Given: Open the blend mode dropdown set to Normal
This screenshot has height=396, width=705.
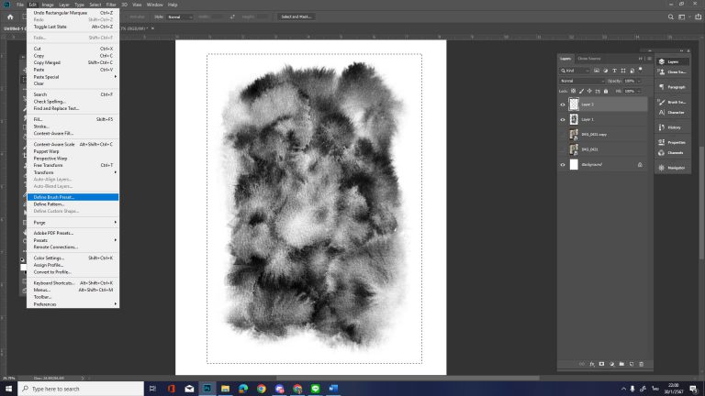Looking at the screenshot, I should point(580,81).
